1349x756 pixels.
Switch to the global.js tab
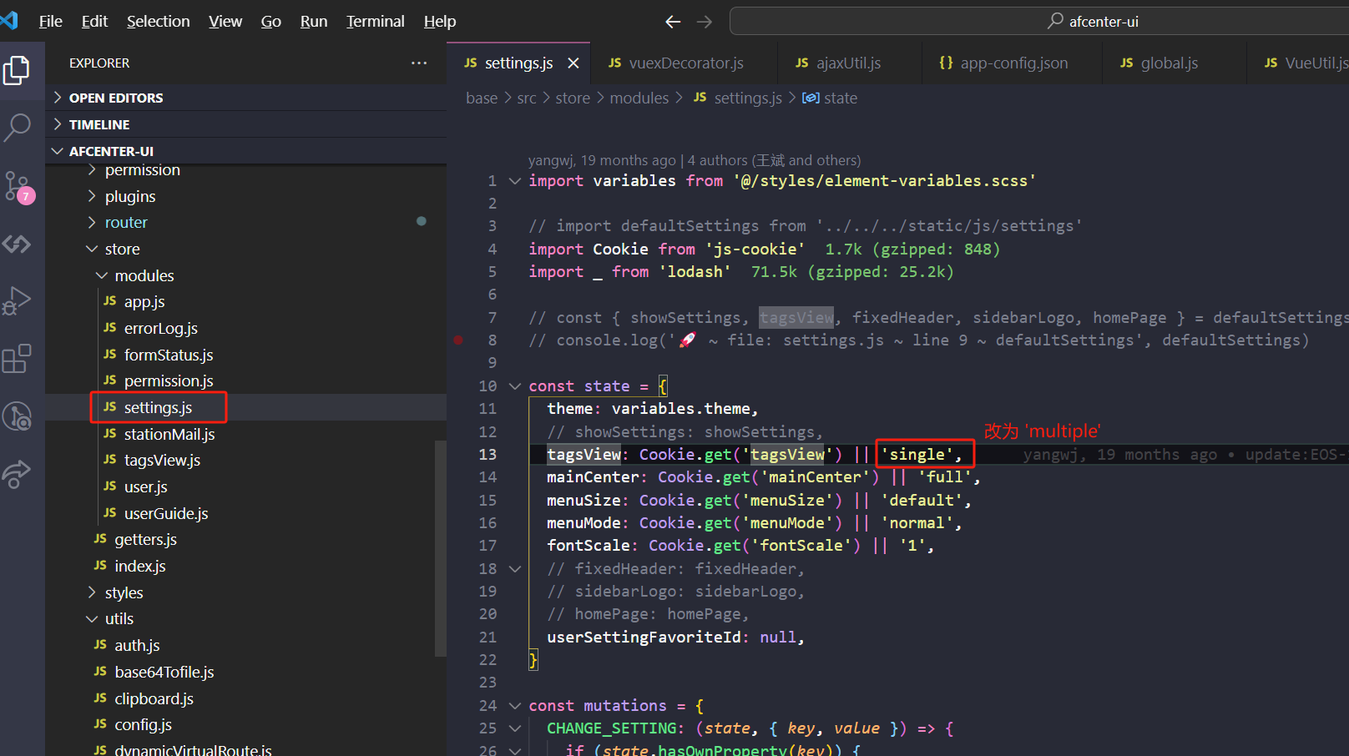tap(1175, 63)
